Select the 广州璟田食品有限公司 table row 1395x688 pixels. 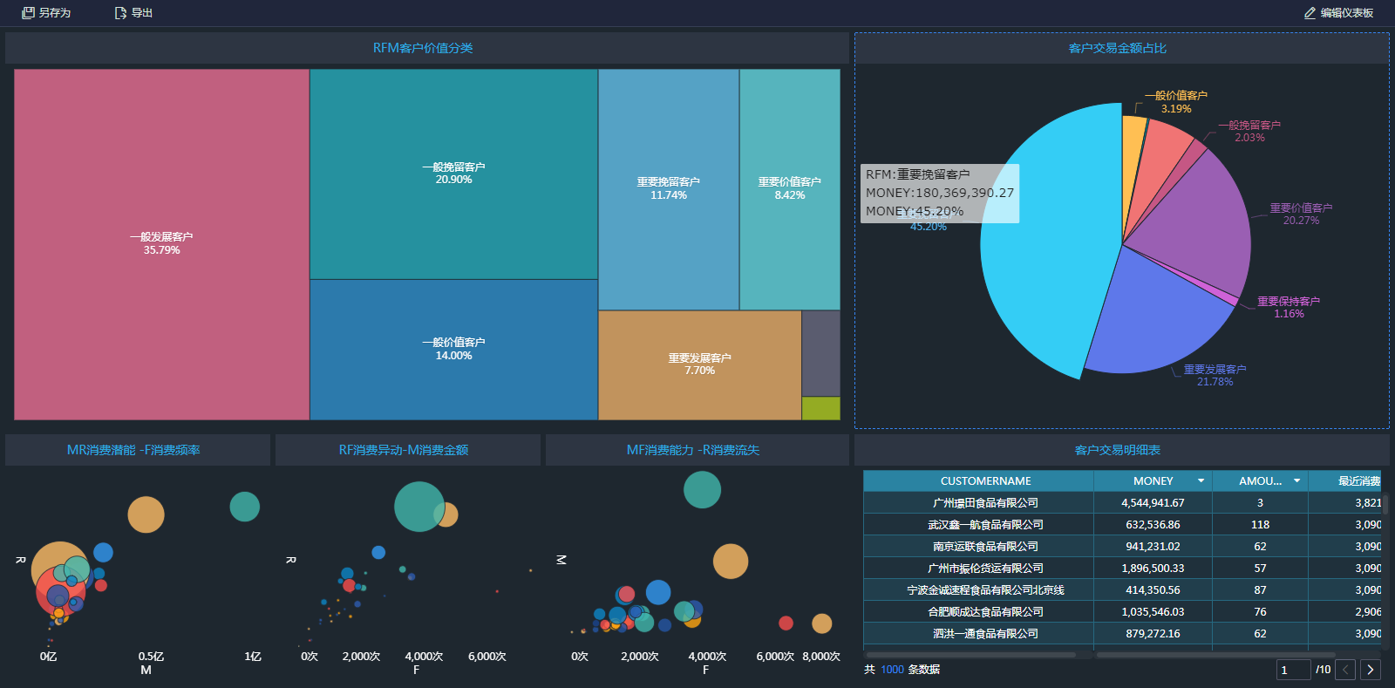[1122, 503]
